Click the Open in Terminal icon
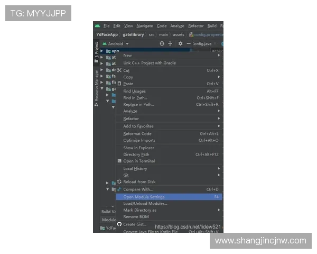Screen dimensions: 317x254 coord(119,161)
